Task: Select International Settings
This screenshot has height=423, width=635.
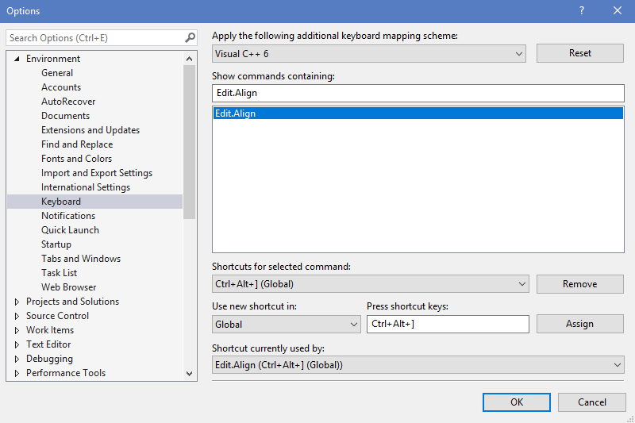Action: click(x=86, y=187)
